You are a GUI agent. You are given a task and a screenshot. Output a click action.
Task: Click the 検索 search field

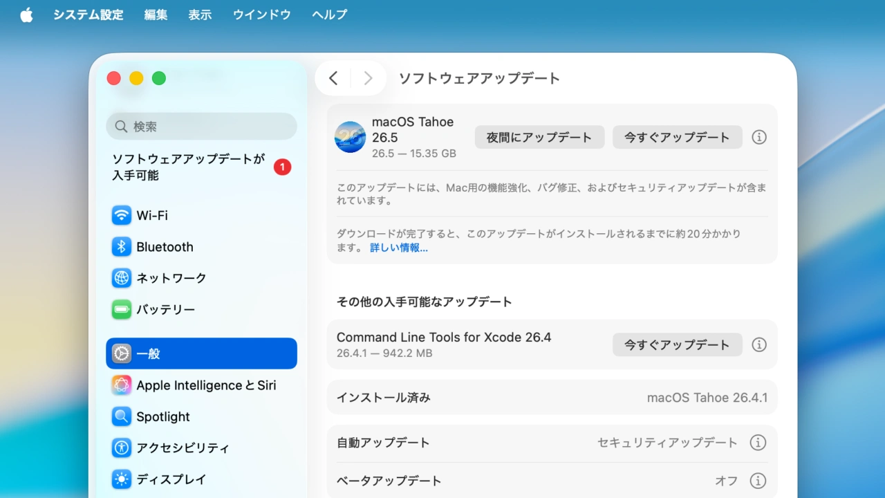pos(201,127)
